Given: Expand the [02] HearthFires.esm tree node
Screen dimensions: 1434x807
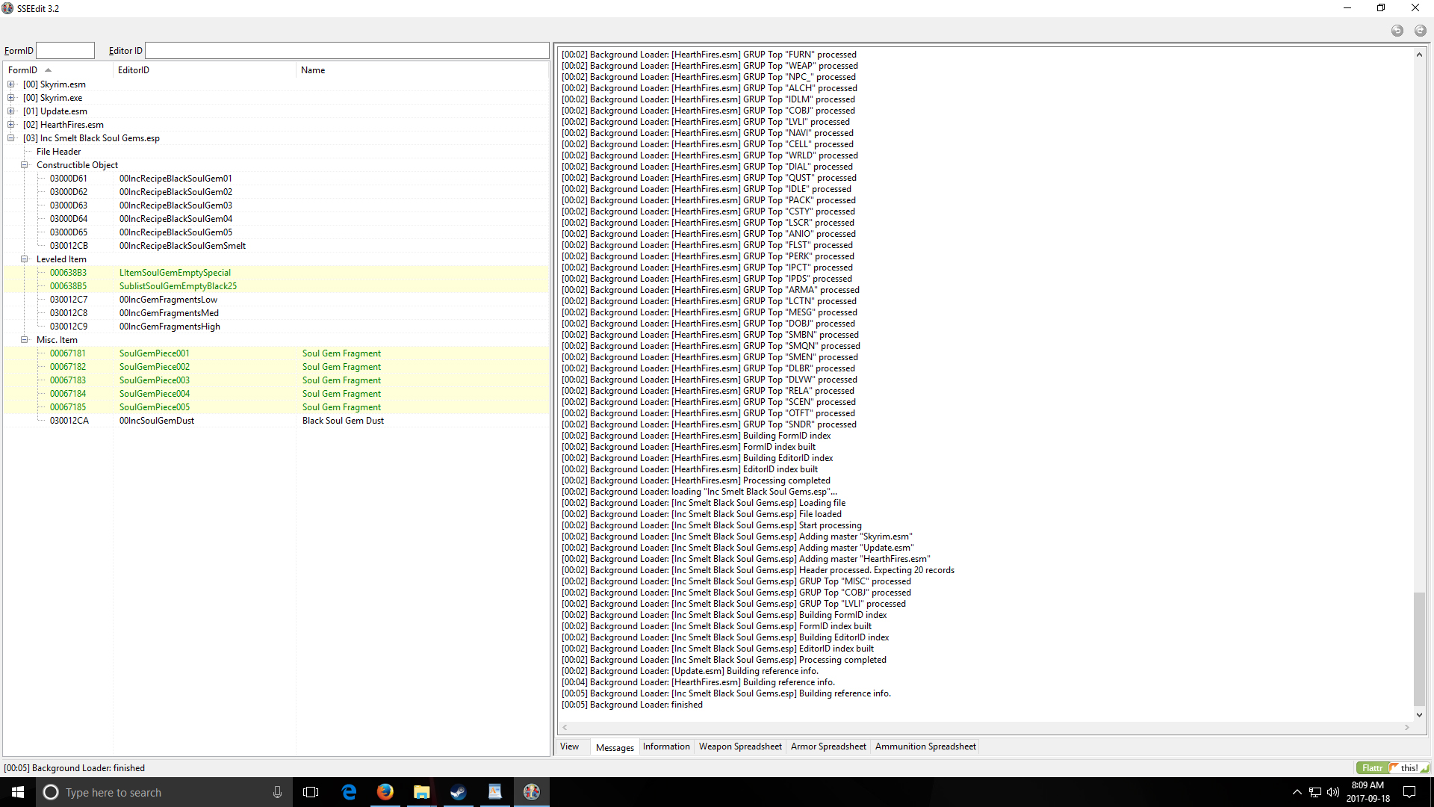Looking at the screenshot, I should [x=11, y=125].
